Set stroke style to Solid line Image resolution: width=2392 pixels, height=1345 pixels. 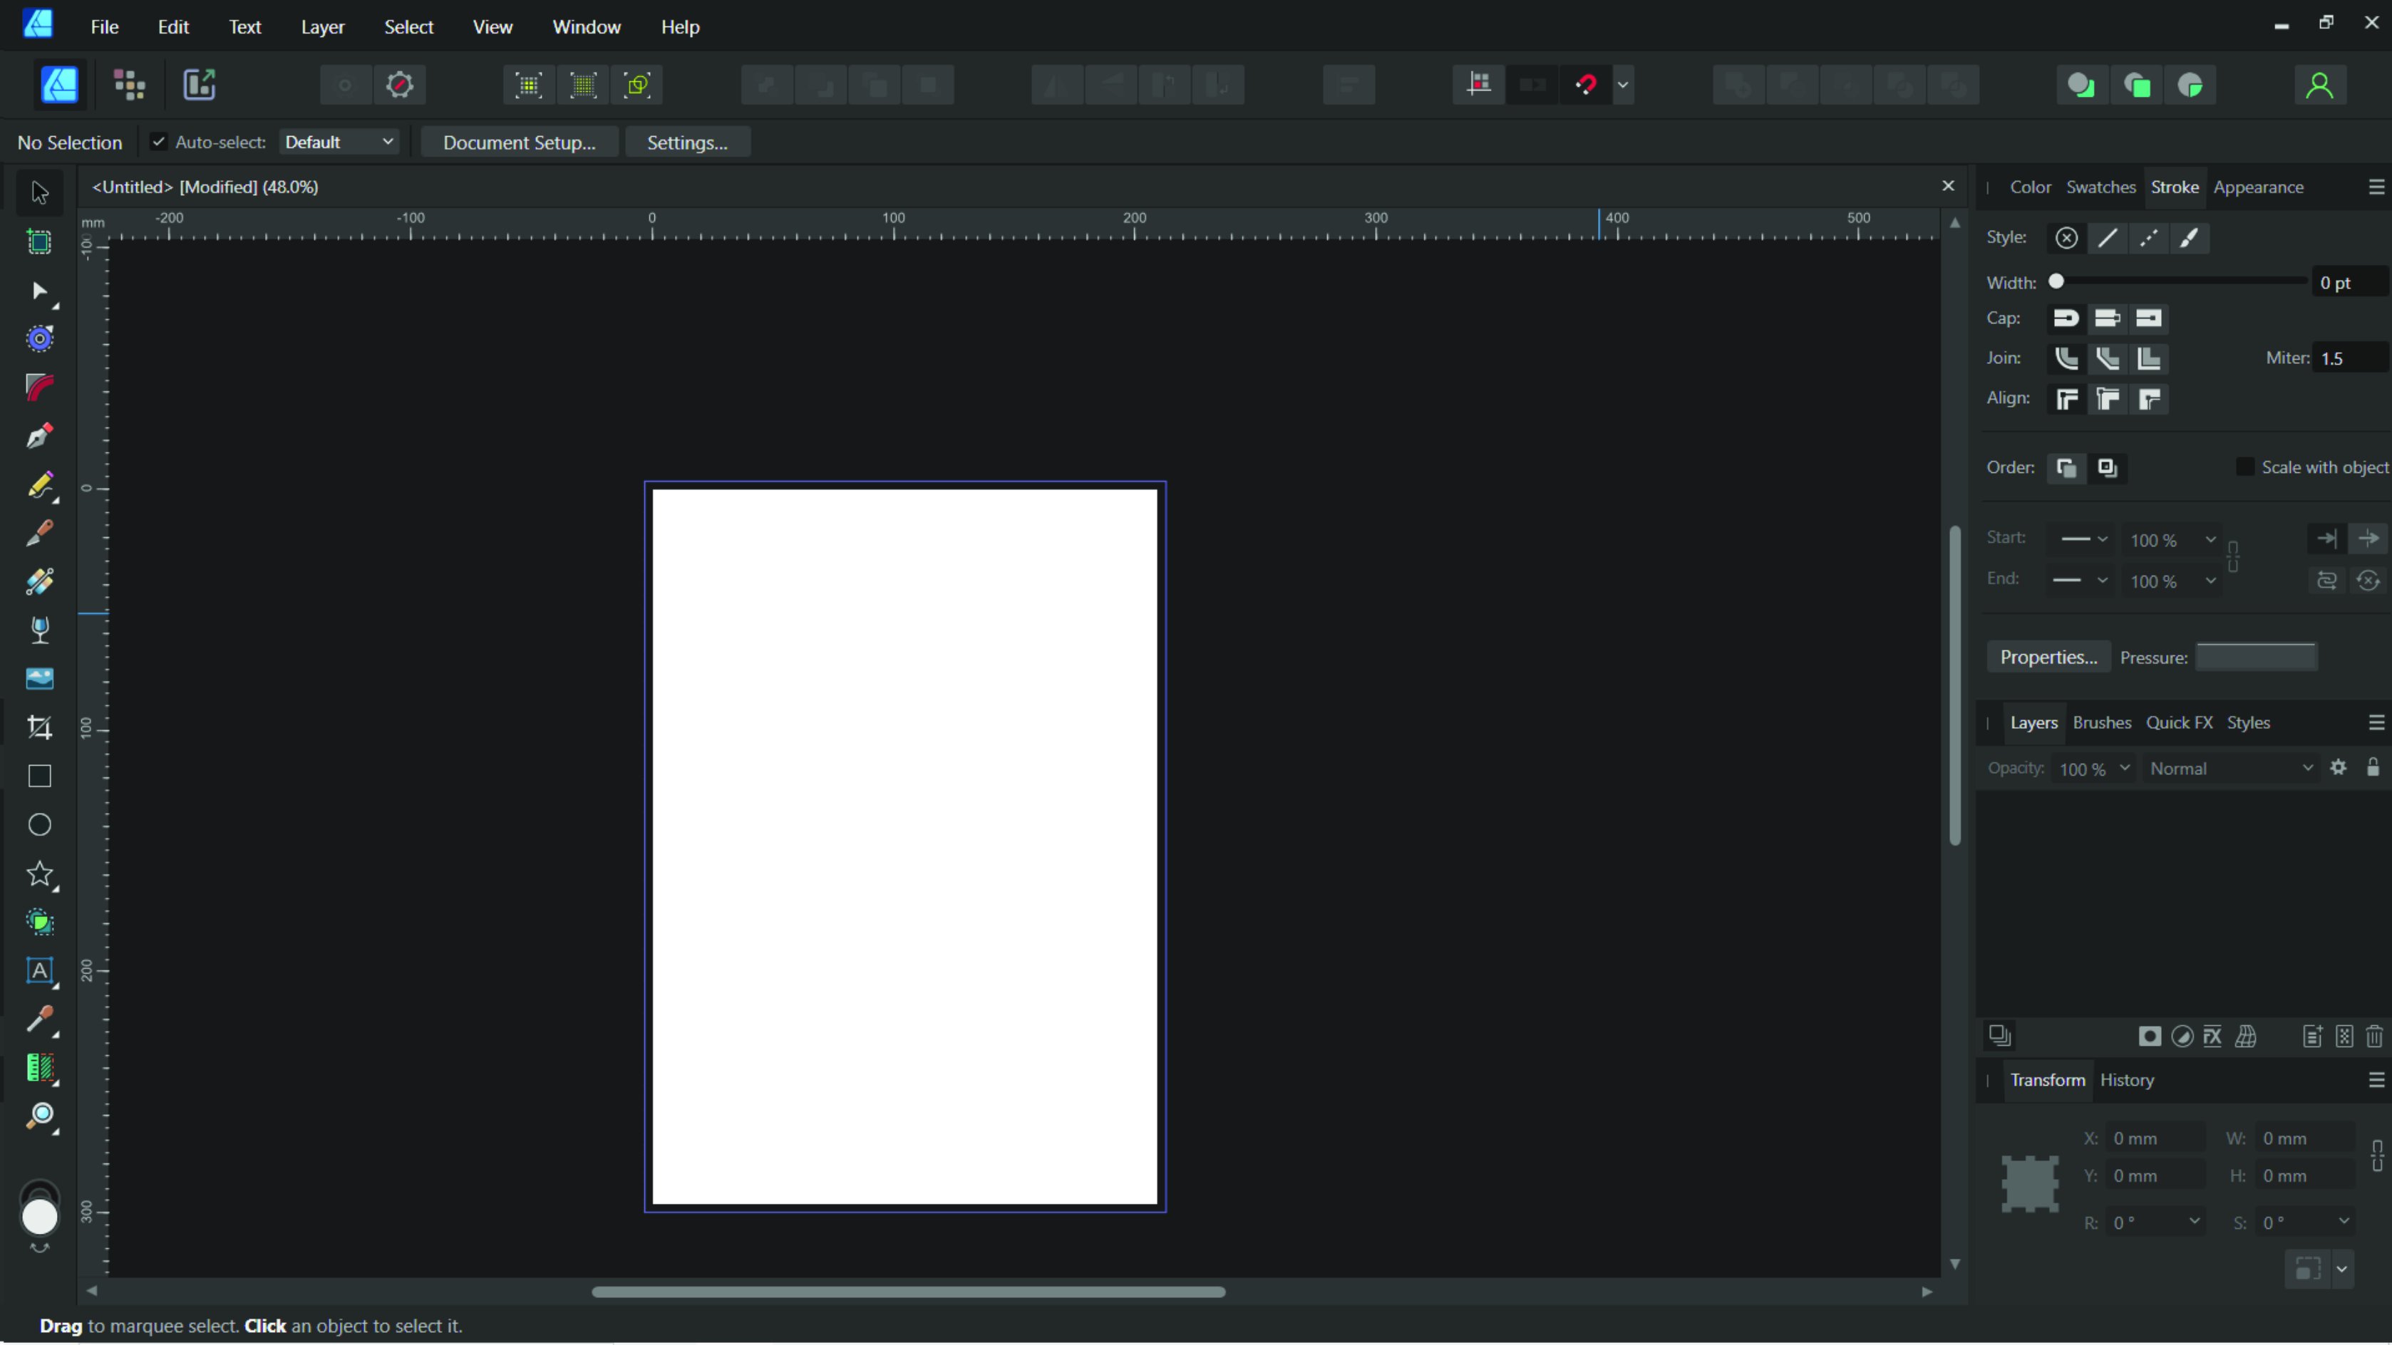pos(2108,238)
